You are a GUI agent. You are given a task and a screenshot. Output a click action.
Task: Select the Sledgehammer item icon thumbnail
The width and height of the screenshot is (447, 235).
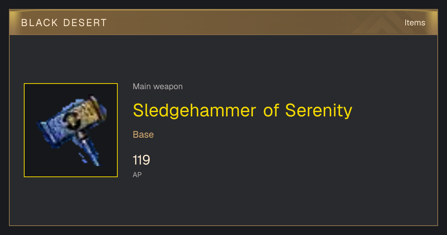(x=71, y=130)
